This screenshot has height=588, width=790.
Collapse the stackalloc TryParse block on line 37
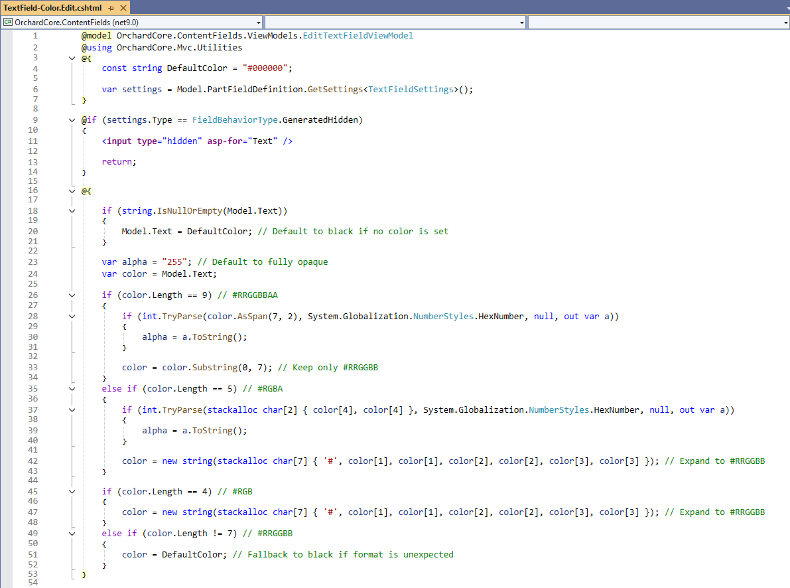[72, 410]
